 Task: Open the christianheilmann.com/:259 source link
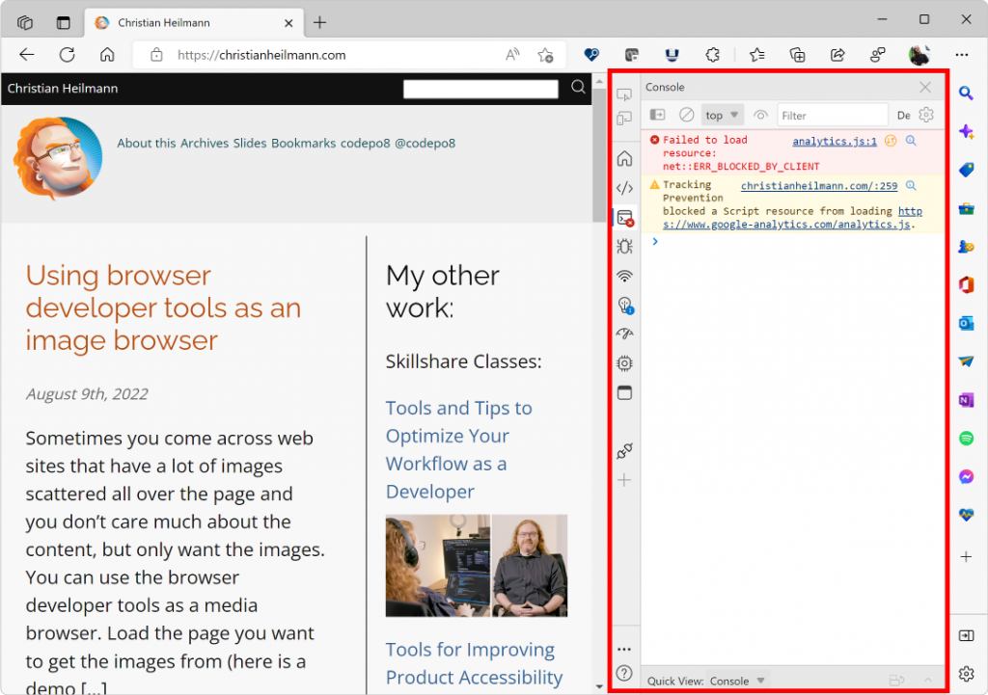pyautogui.click(x=818, y=186)
